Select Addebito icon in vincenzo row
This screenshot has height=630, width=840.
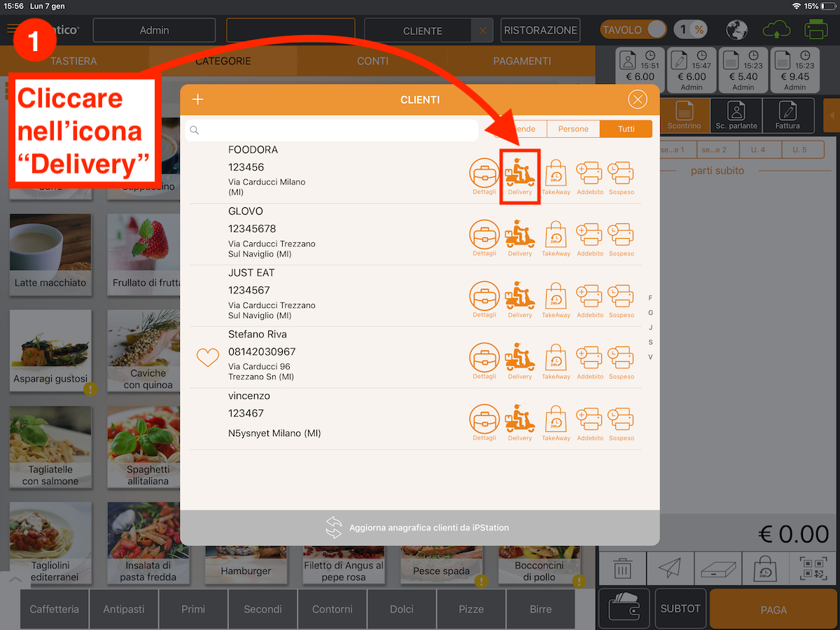[589, 423]
